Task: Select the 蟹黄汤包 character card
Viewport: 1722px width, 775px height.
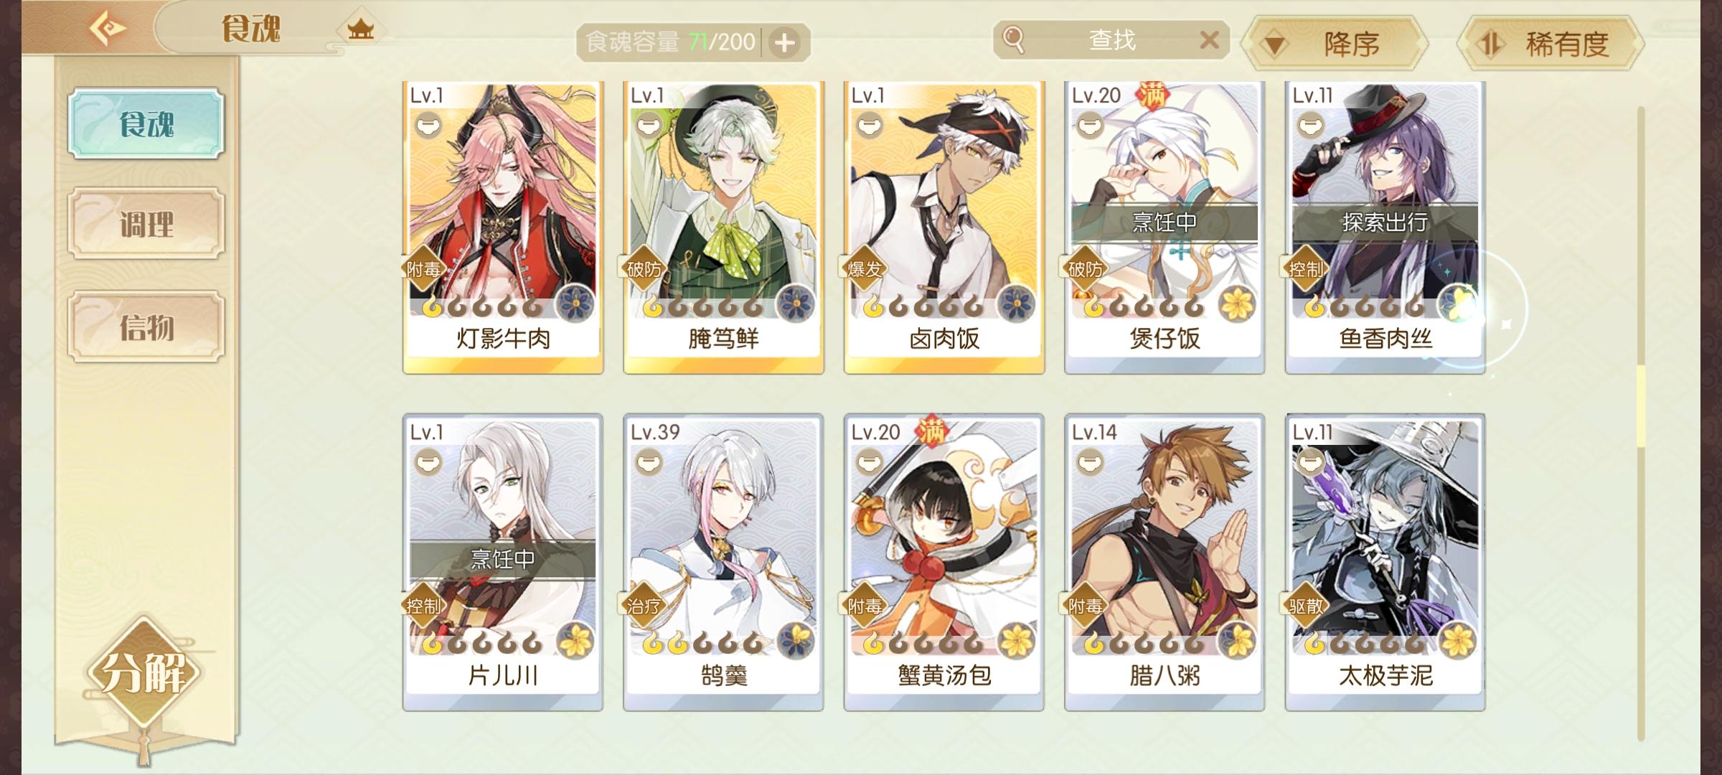Action: 944,563
